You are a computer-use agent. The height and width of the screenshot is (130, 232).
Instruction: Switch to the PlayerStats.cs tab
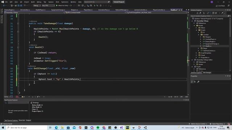pyautogui.click(x=88, y=10)
